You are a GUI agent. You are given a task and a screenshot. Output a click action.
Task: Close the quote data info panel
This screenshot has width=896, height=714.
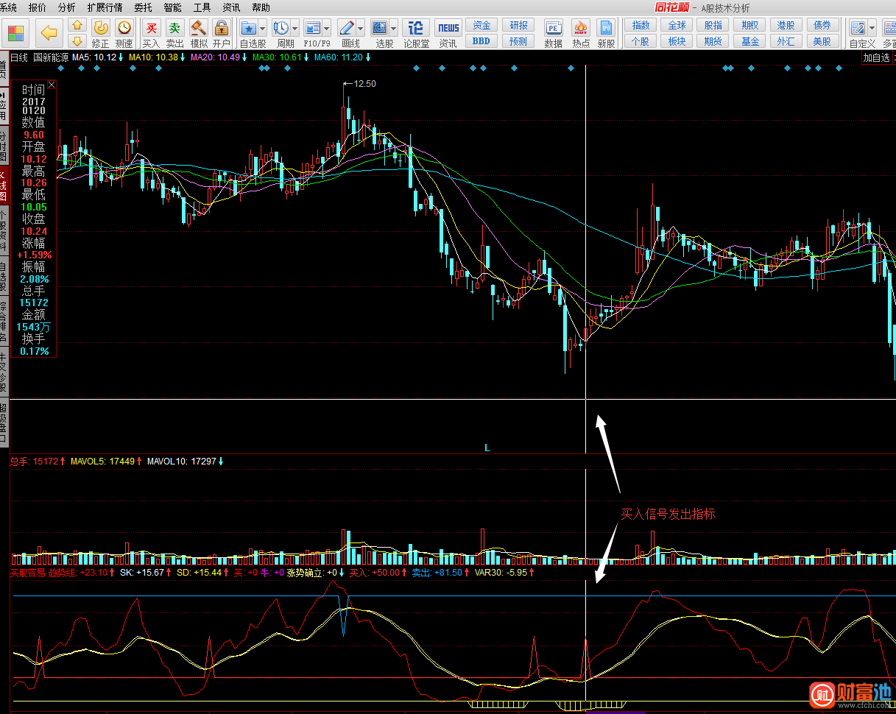point(52,85)
